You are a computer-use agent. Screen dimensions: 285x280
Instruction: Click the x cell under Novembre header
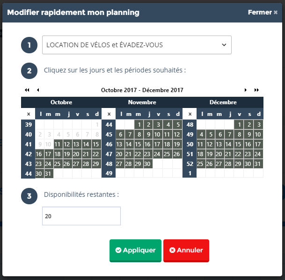tap(109, 114)
